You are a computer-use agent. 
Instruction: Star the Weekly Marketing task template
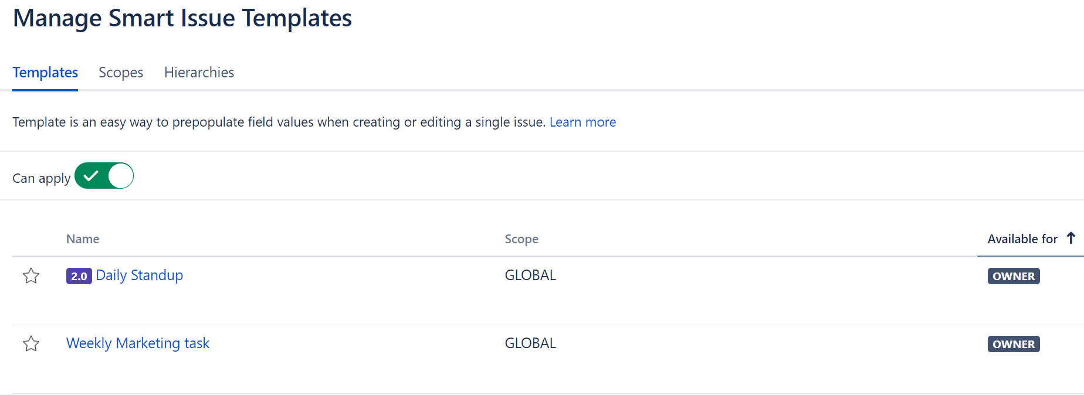click(x=31, y=343)
